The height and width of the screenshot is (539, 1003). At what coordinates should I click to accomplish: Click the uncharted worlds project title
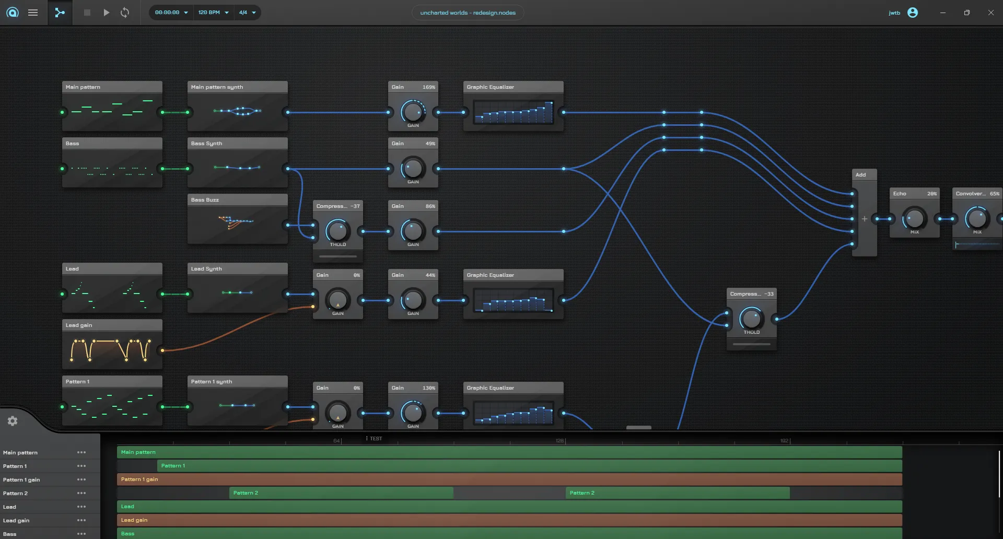point(467,13)
